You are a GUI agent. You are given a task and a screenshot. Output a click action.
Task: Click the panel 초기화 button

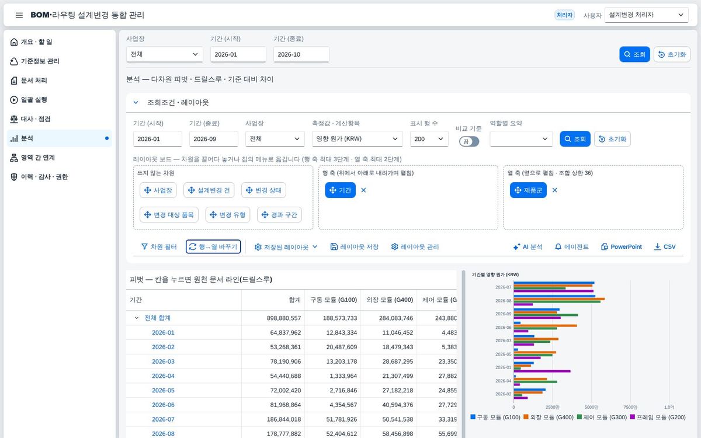click(612, 139)
